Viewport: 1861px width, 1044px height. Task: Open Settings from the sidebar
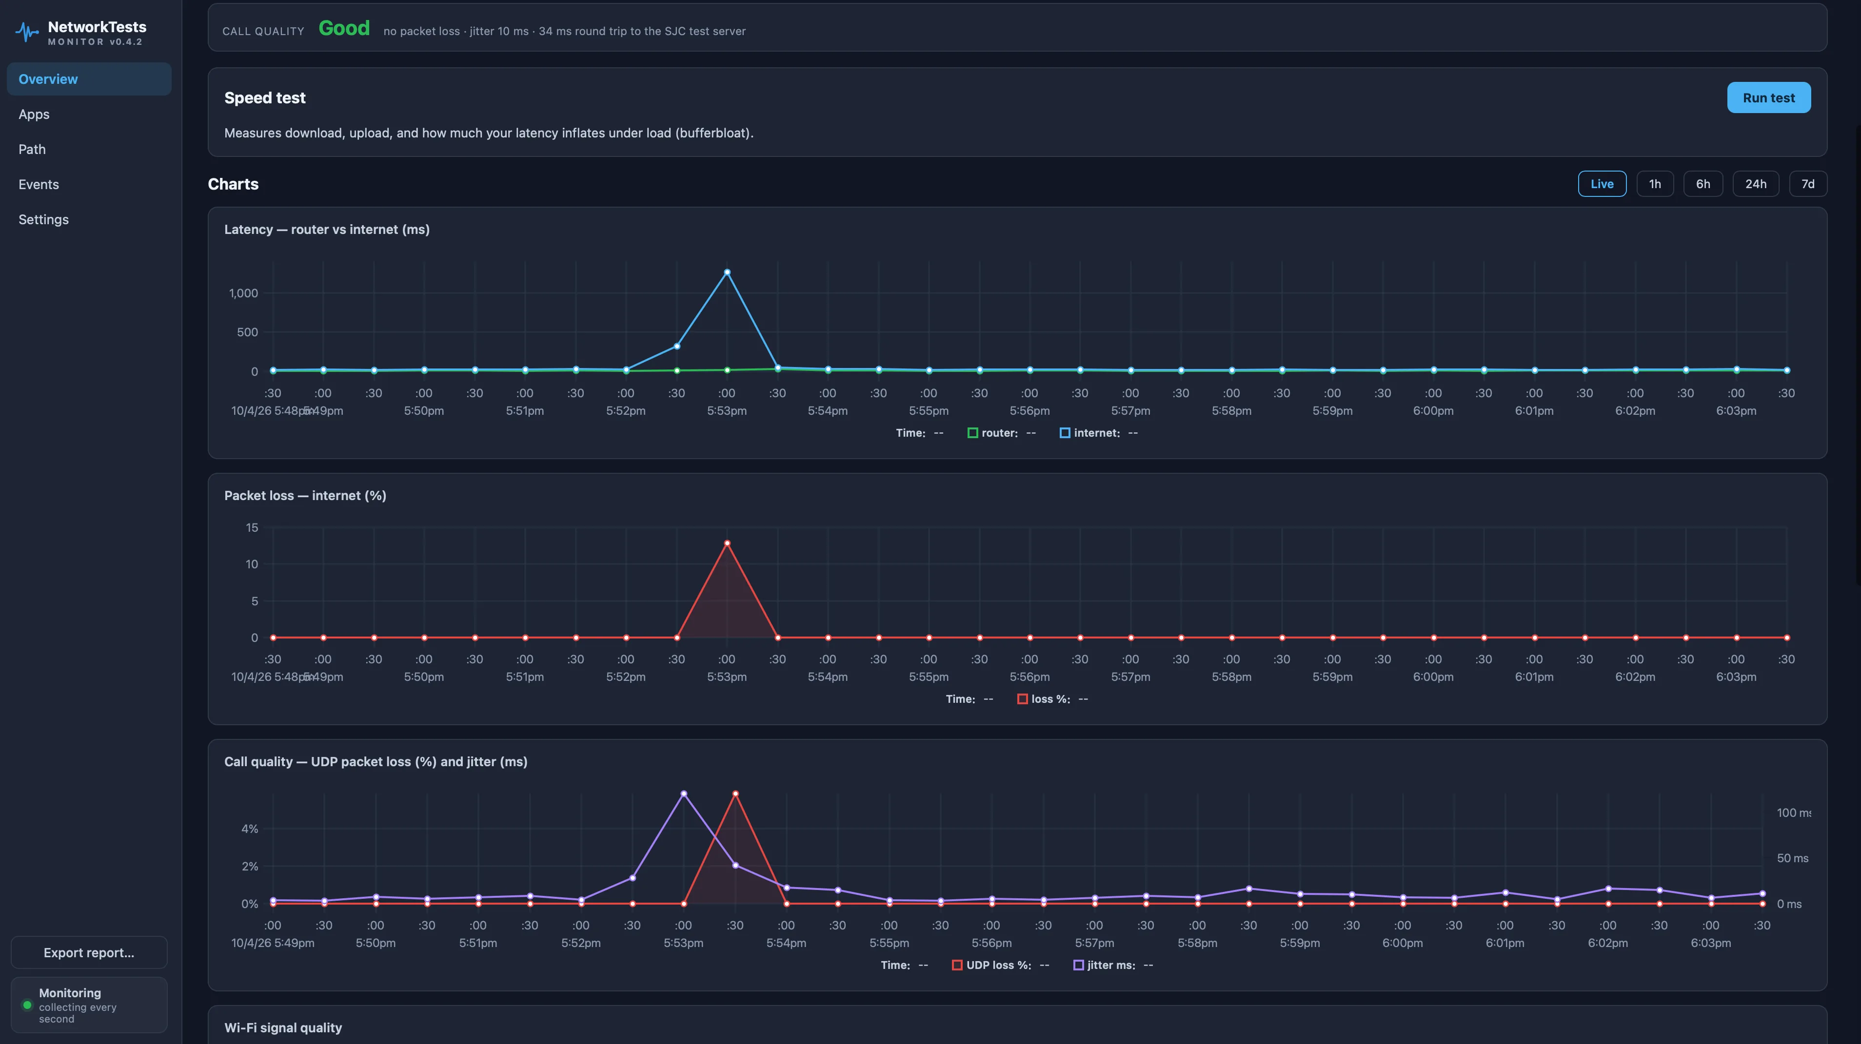point(89,219)
